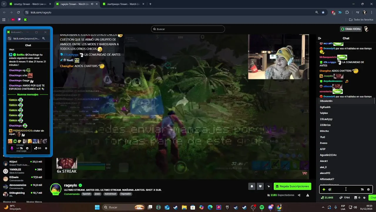
Task: Report stream with warning triangle icon
Action: (x=308, y=195)
